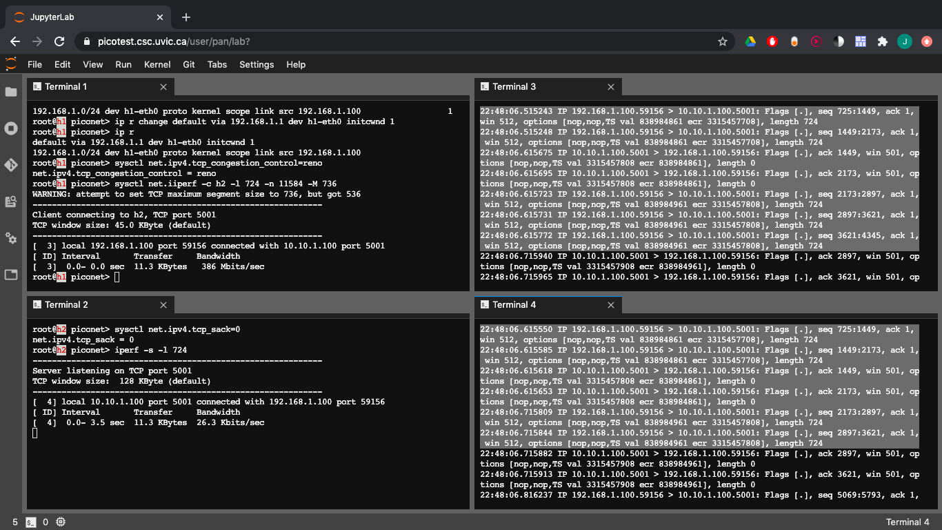Screen dimensions: 942x530
Task: Open Running Terminals and Kernels sidebar icon
Action: [x=11, y=128]
